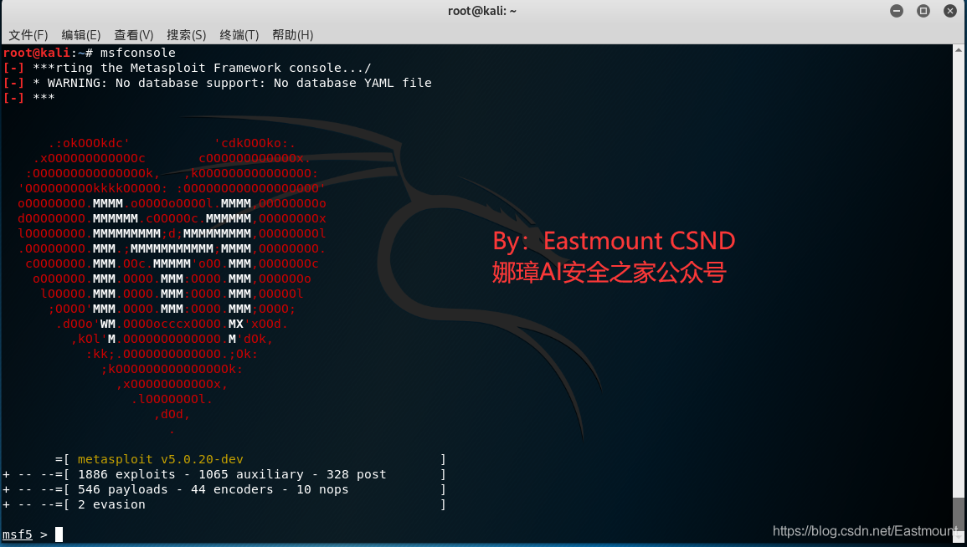Click the '2 evasion' text
This screenshot has width=967, height=547.
(111, 504)
